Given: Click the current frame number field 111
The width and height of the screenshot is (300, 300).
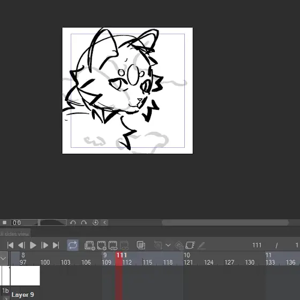Looking at the screenshot, I should click(x=257, y=245).
